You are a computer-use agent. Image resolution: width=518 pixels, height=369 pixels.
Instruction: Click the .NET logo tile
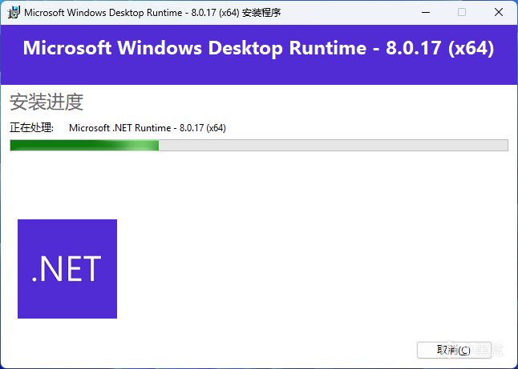67,269
